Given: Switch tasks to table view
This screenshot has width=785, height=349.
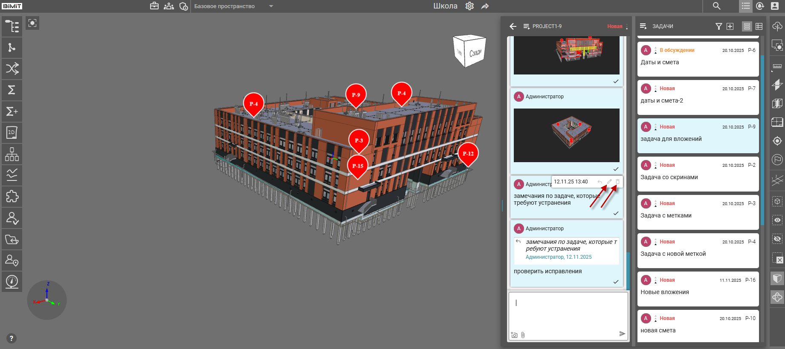Looking at the screenshot, I should click(x=759, y=26).
